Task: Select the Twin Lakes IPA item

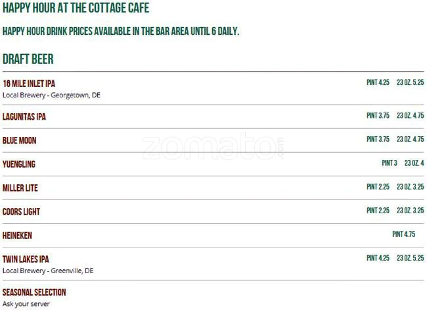Action: click(x=26, y=259)
